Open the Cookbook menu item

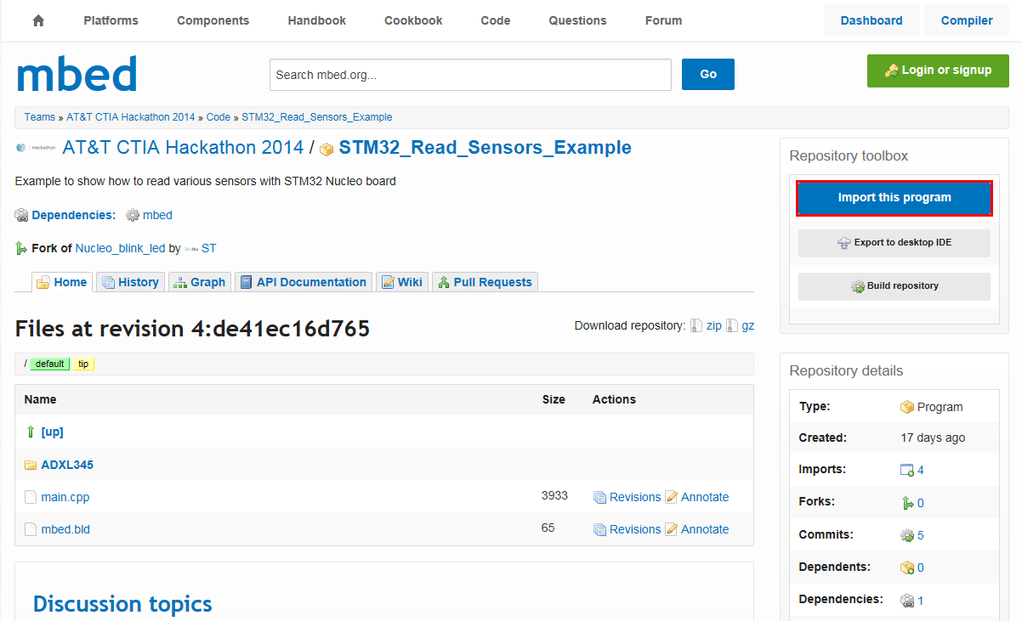413,20
